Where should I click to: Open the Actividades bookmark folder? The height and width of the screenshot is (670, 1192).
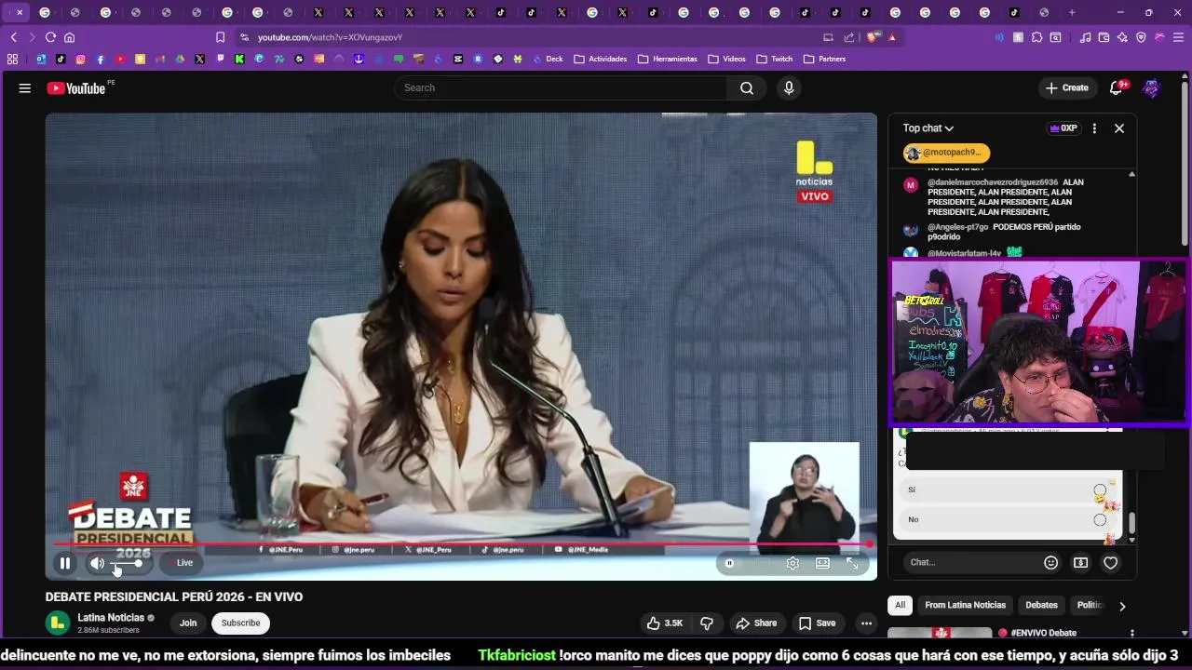pyautogui.click(x=601, y=59)
